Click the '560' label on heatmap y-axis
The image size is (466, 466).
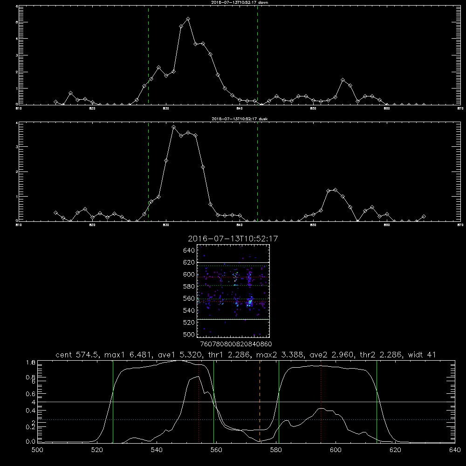(189, 298)
